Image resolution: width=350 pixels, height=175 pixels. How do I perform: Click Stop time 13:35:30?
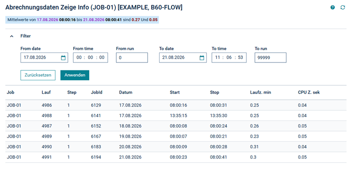click(x=218, y=115)
